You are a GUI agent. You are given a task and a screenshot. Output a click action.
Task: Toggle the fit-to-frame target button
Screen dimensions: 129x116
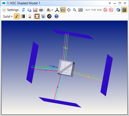coord(37,16)
